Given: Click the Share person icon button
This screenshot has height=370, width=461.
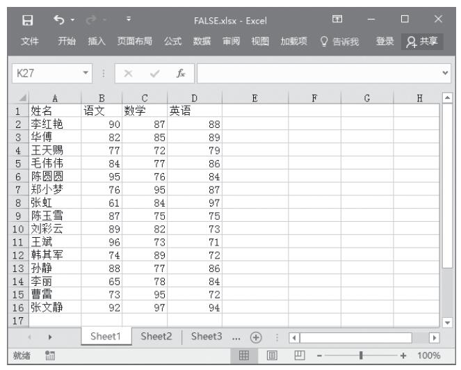Looking at the screenshot, I should (422, 42).
